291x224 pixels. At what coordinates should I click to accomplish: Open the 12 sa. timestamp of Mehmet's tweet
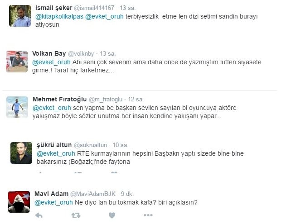coord(136,100)
